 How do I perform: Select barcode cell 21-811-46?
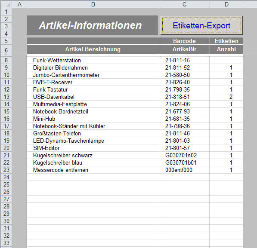coord(184,133)
